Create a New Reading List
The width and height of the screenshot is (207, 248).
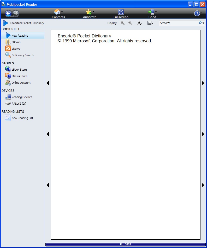(23, 118)
